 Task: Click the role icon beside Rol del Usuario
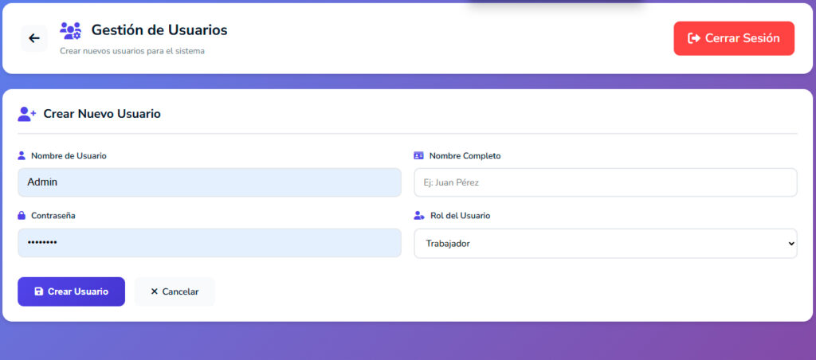419,216
